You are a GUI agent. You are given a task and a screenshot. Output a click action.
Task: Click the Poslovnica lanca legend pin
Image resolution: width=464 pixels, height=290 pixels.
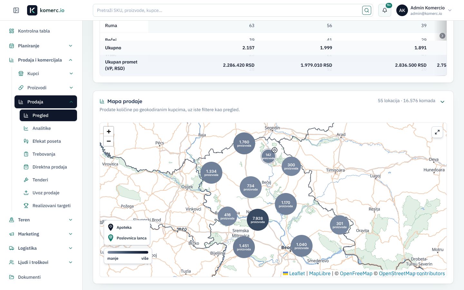(111, 238)
